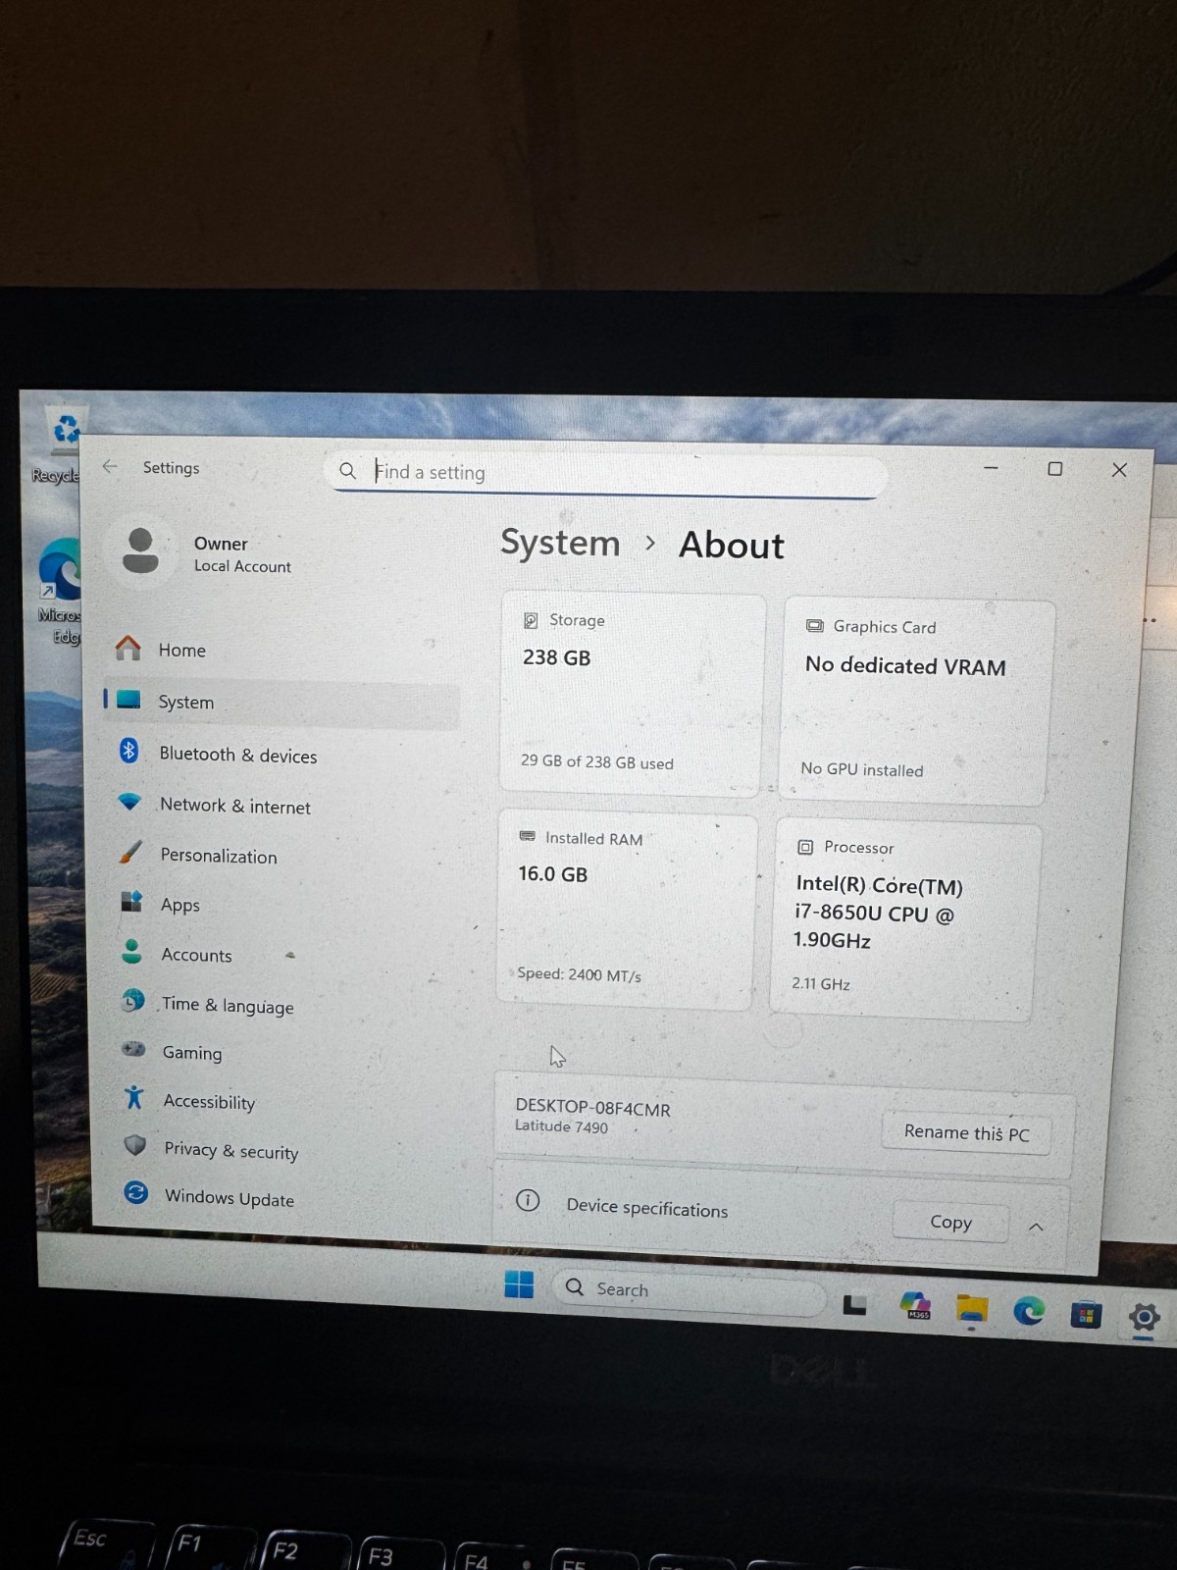Click the Owner account avatar
The image size is (1177, 1570).
click(x=141, y=550)
